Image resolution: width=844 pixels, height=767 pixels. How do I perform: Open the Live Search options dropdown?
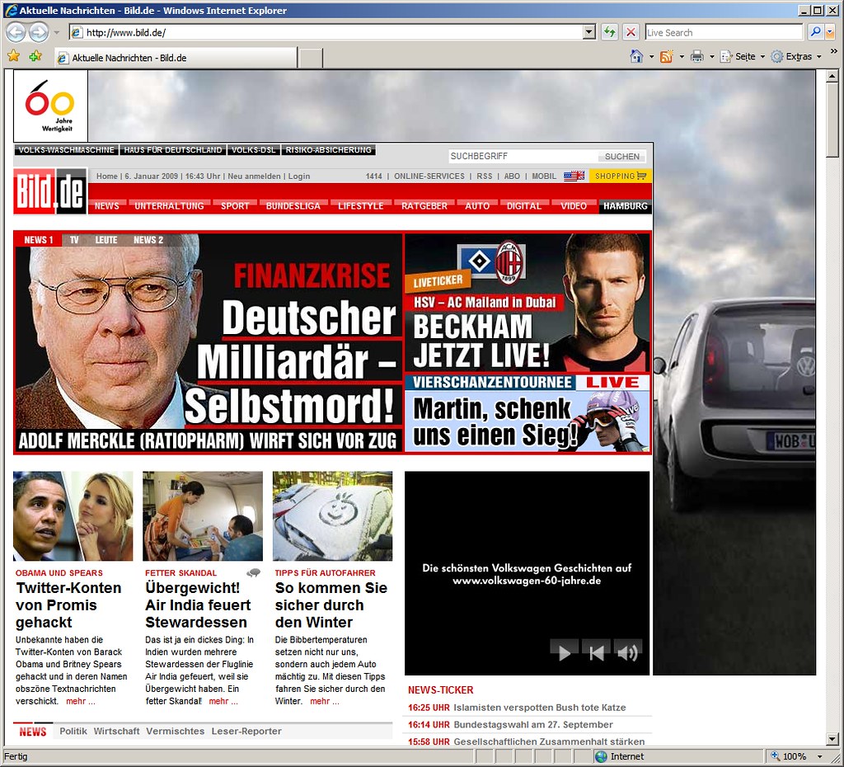830,32
